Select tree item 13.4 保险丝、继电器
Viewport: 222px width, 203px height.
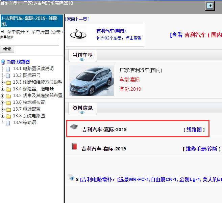(x=33, y=89)
